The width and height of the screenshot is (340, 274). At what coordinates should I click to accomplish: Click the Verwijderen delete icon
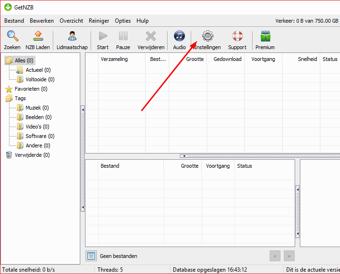tap(151, 36)
